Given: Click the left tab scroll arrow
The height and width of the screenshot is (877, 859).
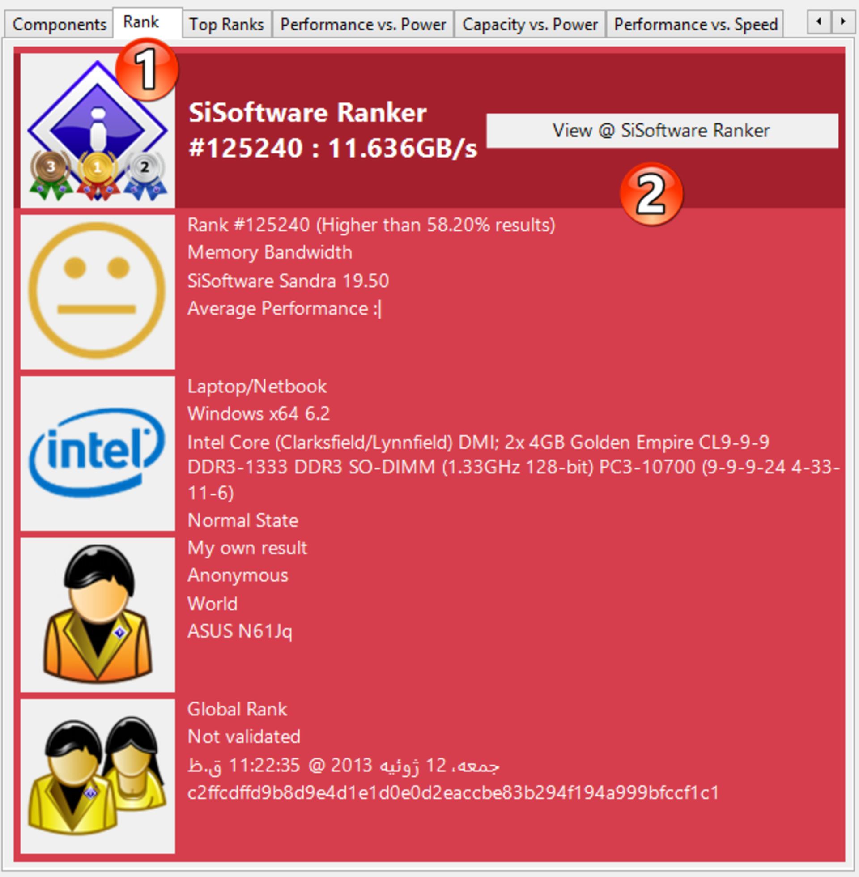Looking at the screenshot, I should tap(819, 21).
